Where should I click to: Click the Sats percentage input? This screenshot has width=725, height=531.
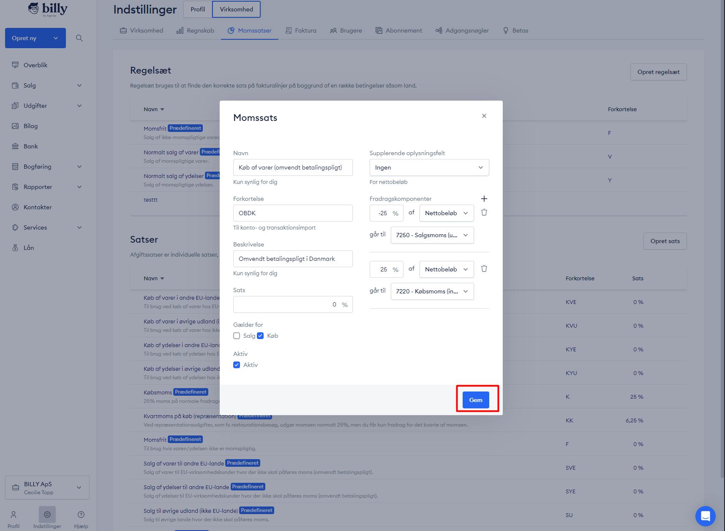[x=293, y=304]
